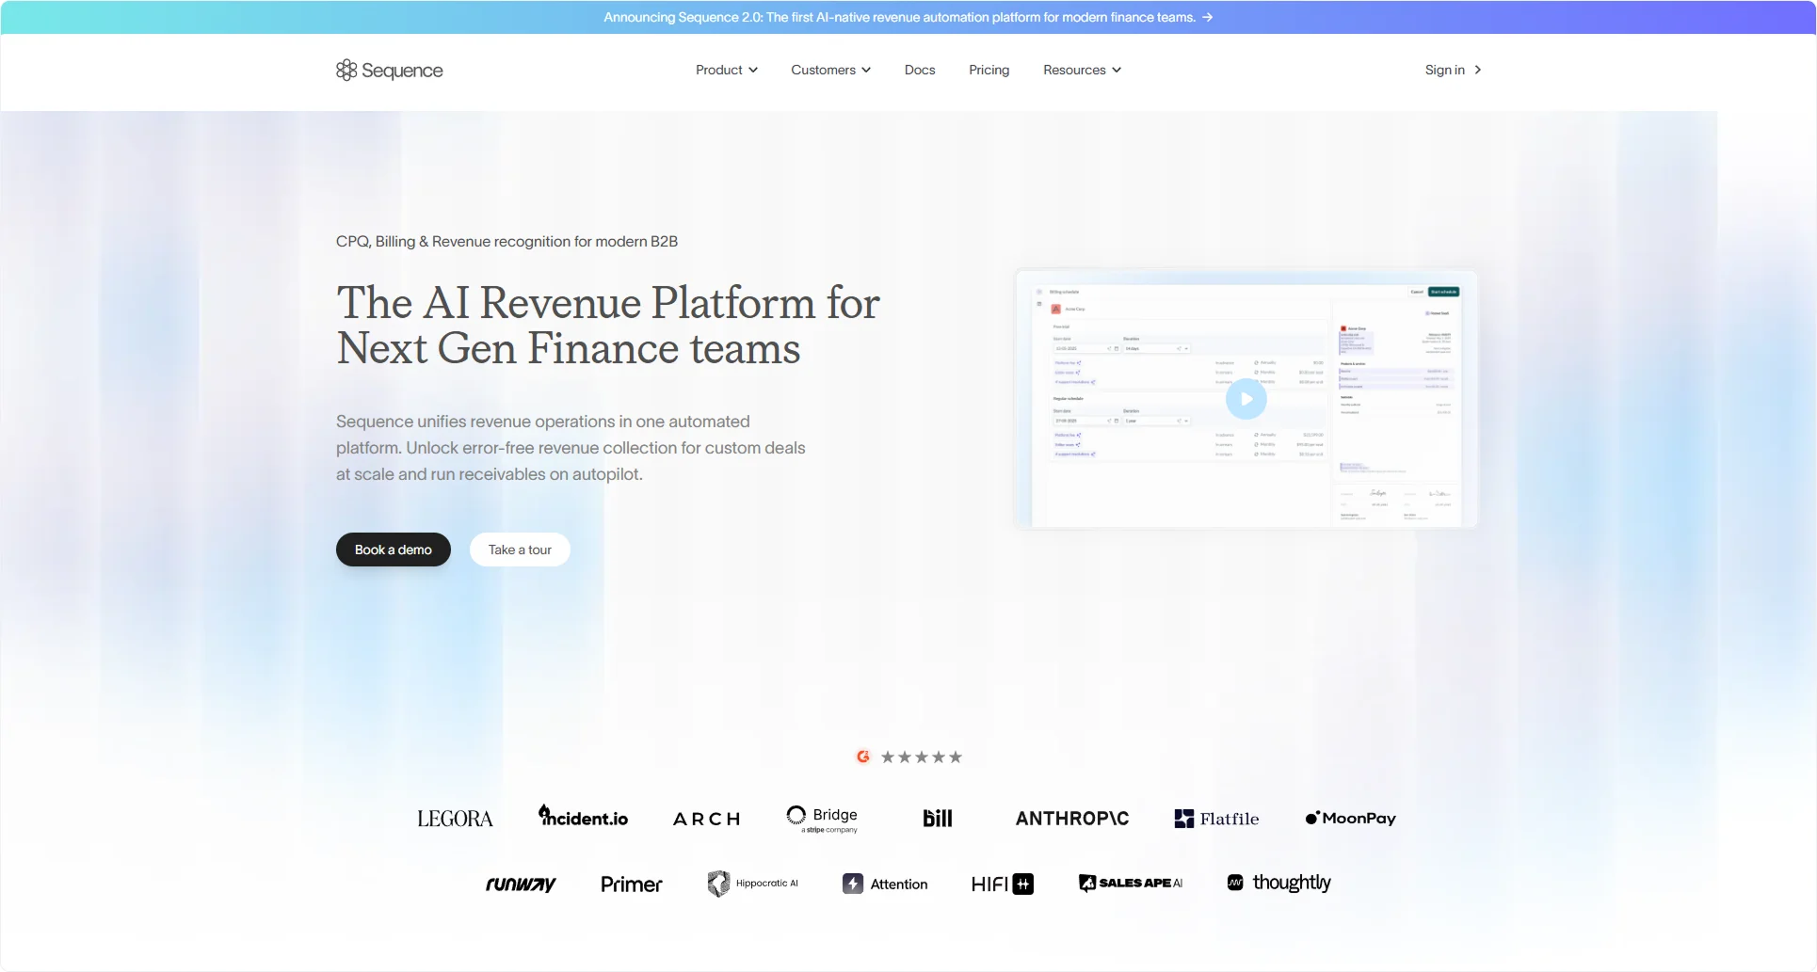Select the Bridge logo
The image size is (1817, 972).
(x=821, y=818)
